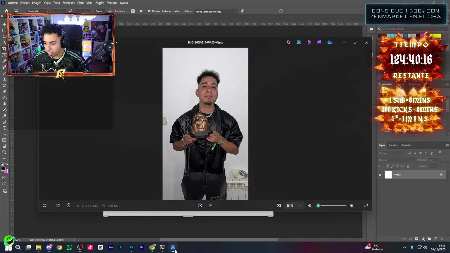Toggle lock position in Capas panel
The width and height of the screenshot is (450, 253).
(398, 166)
